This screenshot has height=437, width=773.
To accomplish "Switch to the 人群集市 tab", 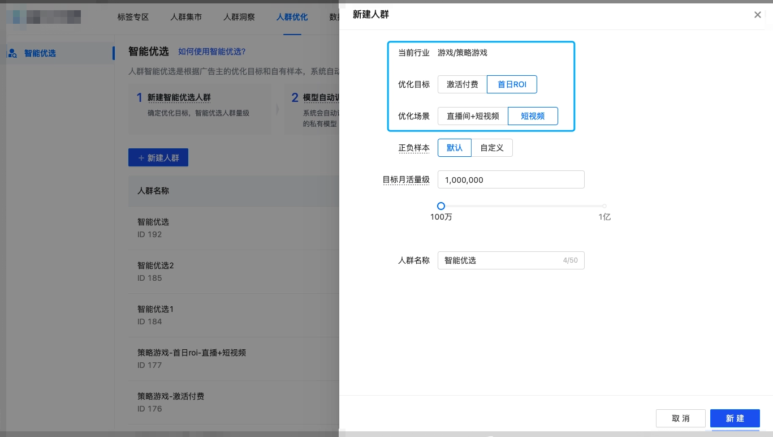I will coord(186,17).
